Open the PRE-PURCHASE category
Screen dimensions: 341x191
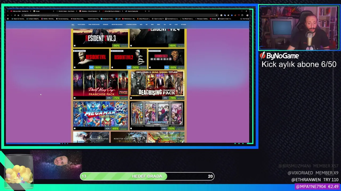click(x=94, y=24)
